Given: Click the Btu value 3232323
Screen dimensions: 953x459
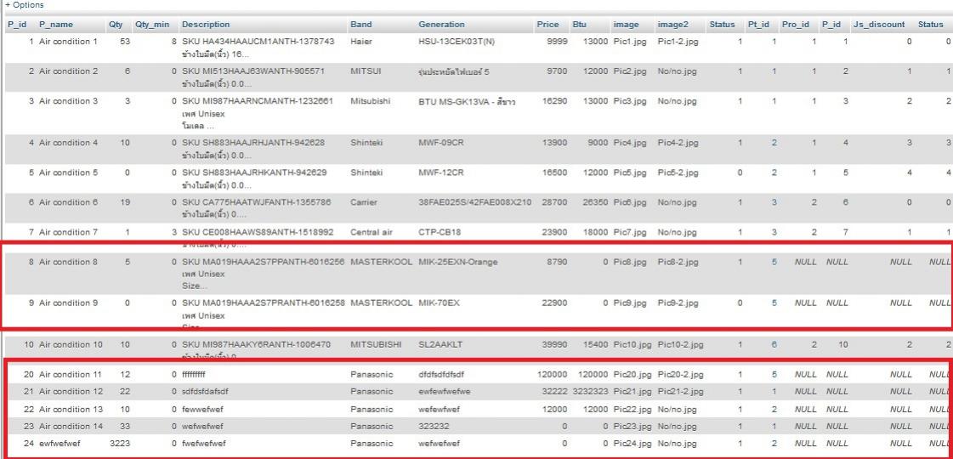Looking at the screenshot, I should coord(589,392).
